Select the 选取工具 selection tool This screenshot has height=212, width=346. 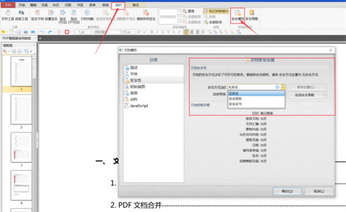(x=21, y=15)
